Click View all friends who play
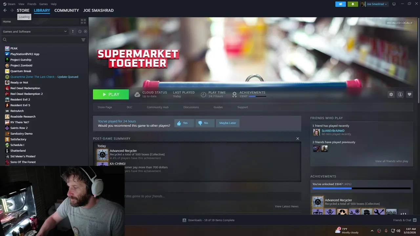 pyautogui.click(x=391, y=161)
